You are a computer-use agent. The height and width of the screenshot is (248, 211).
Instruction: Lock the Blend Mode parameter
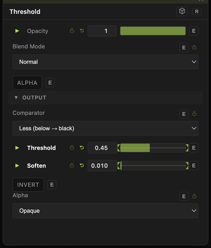[194, 47]
